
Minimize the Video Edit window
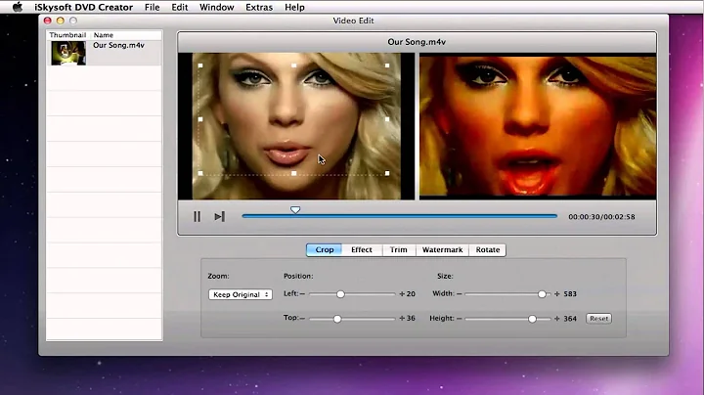point(61,21)
